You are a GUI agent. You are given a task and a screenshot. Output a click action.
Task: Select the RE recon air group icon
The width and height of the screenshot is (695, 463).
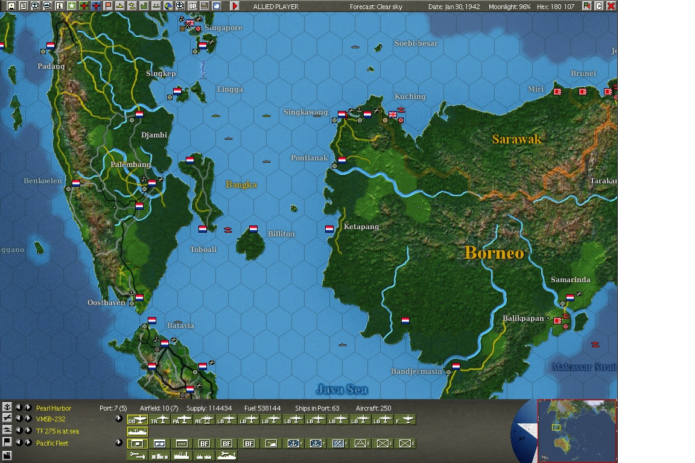pyautogui.click(x=204, y=420)
